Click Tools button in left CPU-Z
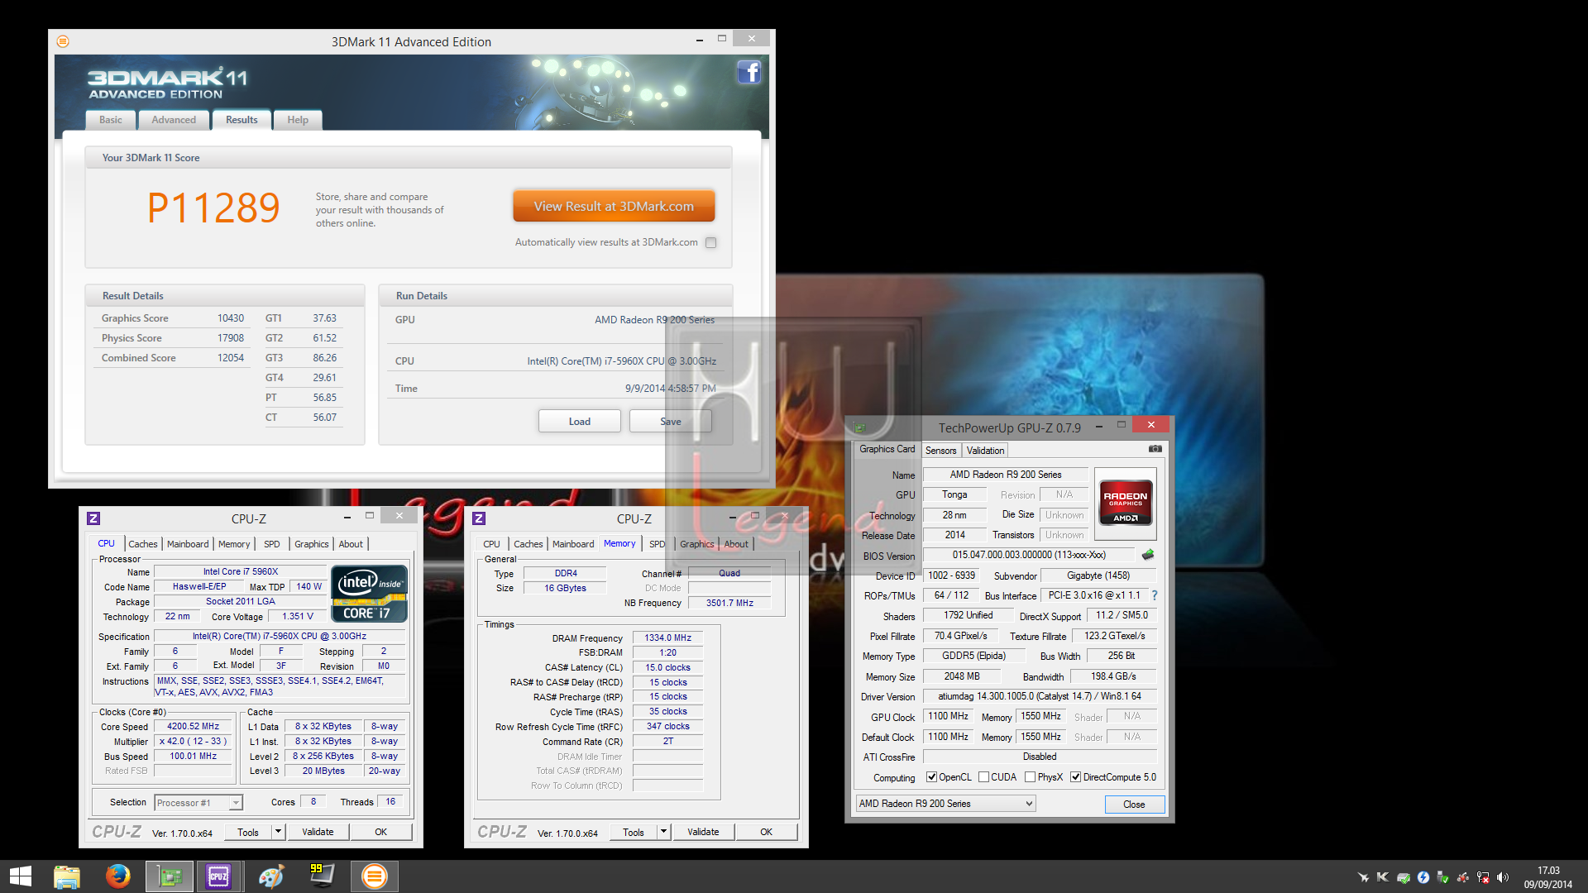 pos(248,832)
